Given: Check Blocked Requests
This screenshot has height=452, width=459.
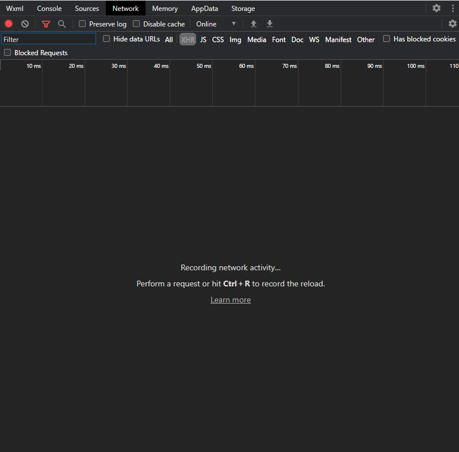Looking at the screenshot, I should tap(7, 52).
